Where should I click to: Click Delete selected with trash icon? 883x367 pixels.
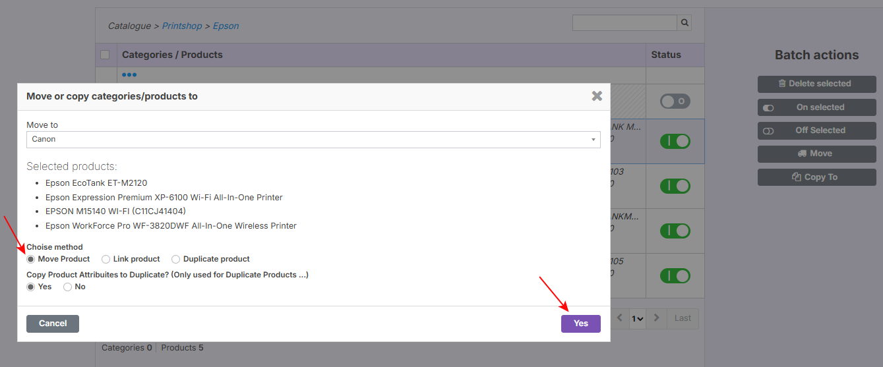[x=816, y=84]
